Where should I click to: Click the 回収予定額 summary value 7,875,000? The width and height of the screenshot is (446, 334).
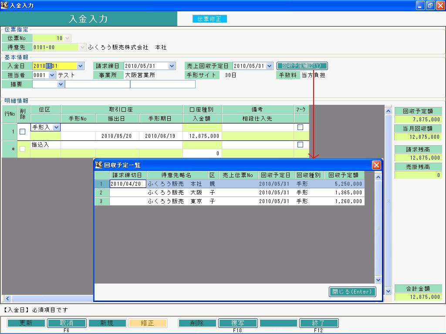tap(419, 119)
